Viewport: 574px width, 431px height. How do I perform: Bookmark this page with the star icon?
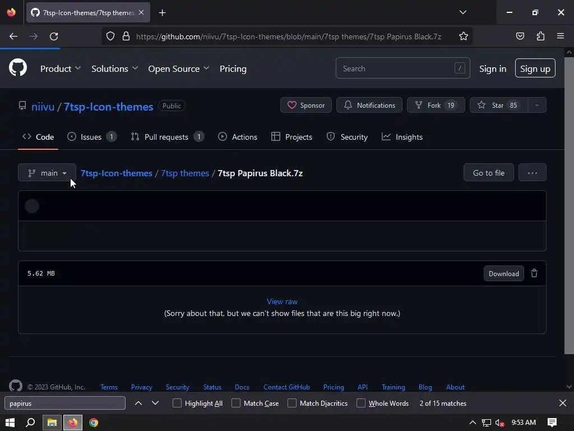pos(464,36)
